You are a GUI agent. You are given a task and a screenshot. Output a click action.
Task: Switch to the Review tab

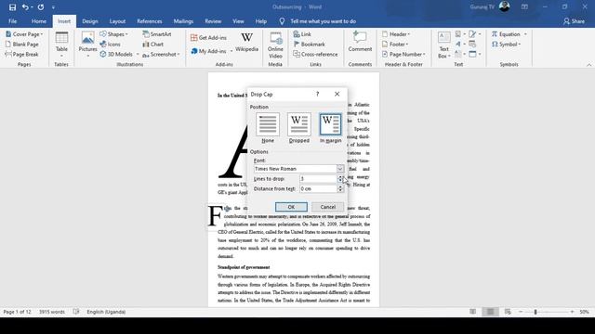[x=213, y=21]
